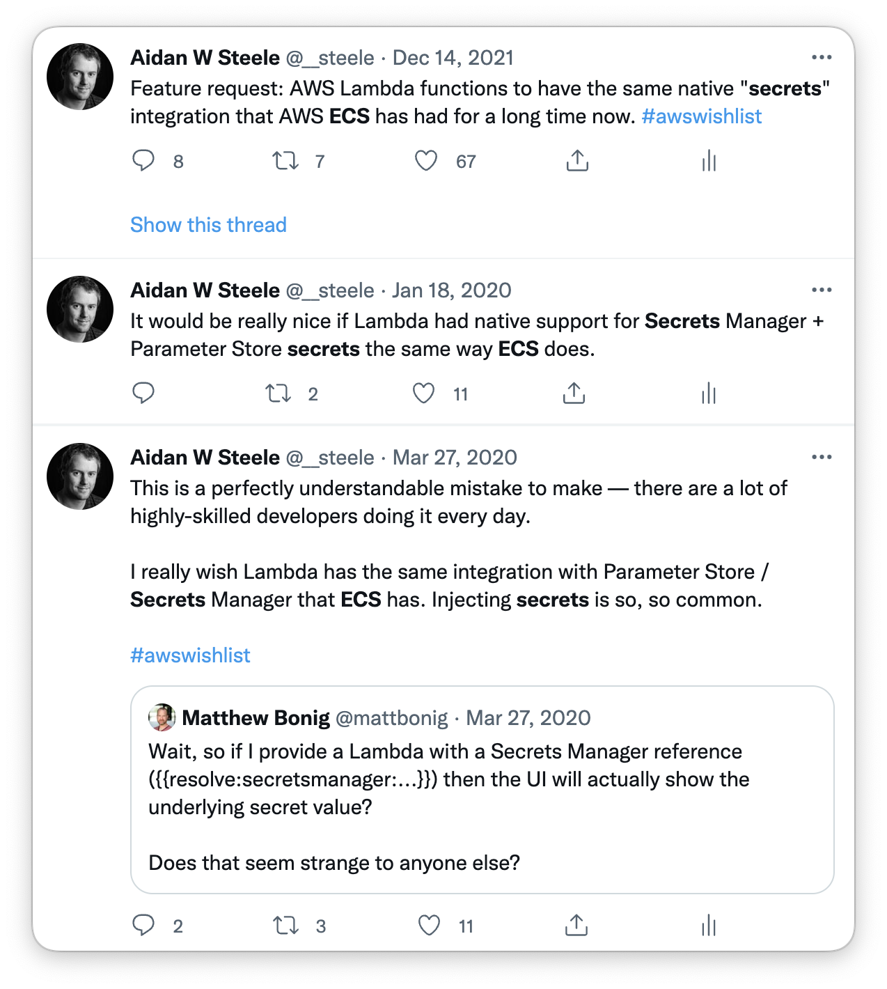Viewport: 887px width, 989px height.
Task: Open the quoted Matthew Bonig tweet
Action: (482, 790)
